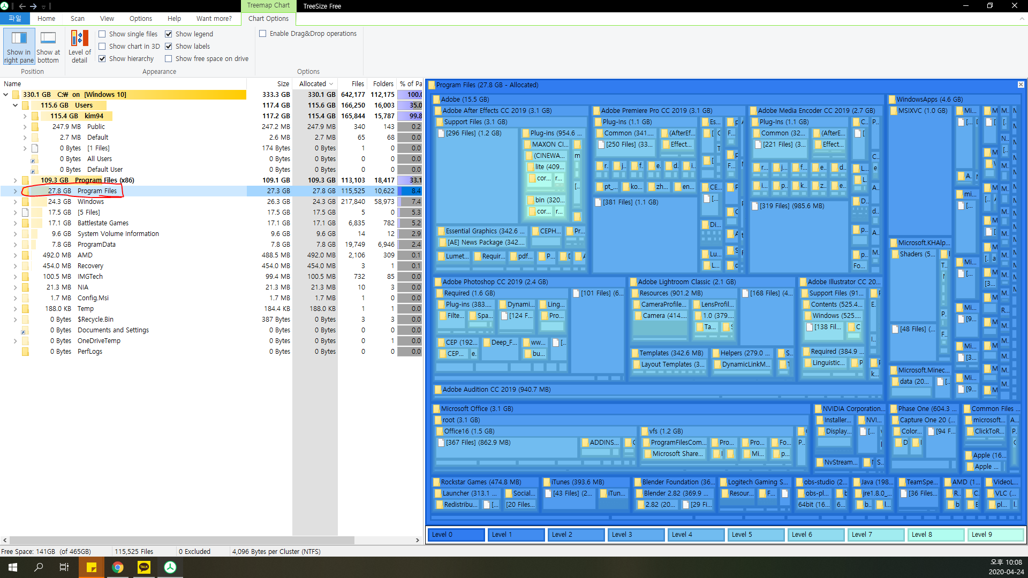The image size is (1028, 578).
Task: Select the Level 5 legend color swatch
Action: [755, 534]
